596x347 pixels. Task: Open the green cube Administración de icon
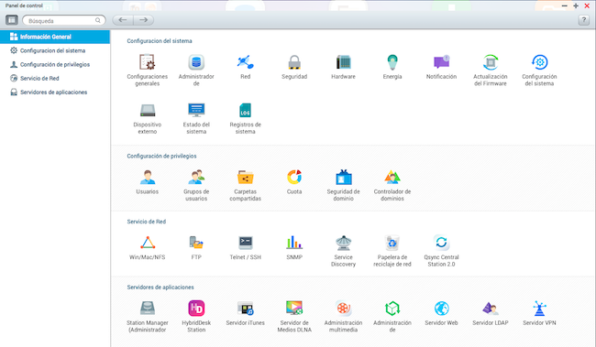pyautogui.click(x=392, y=309)
